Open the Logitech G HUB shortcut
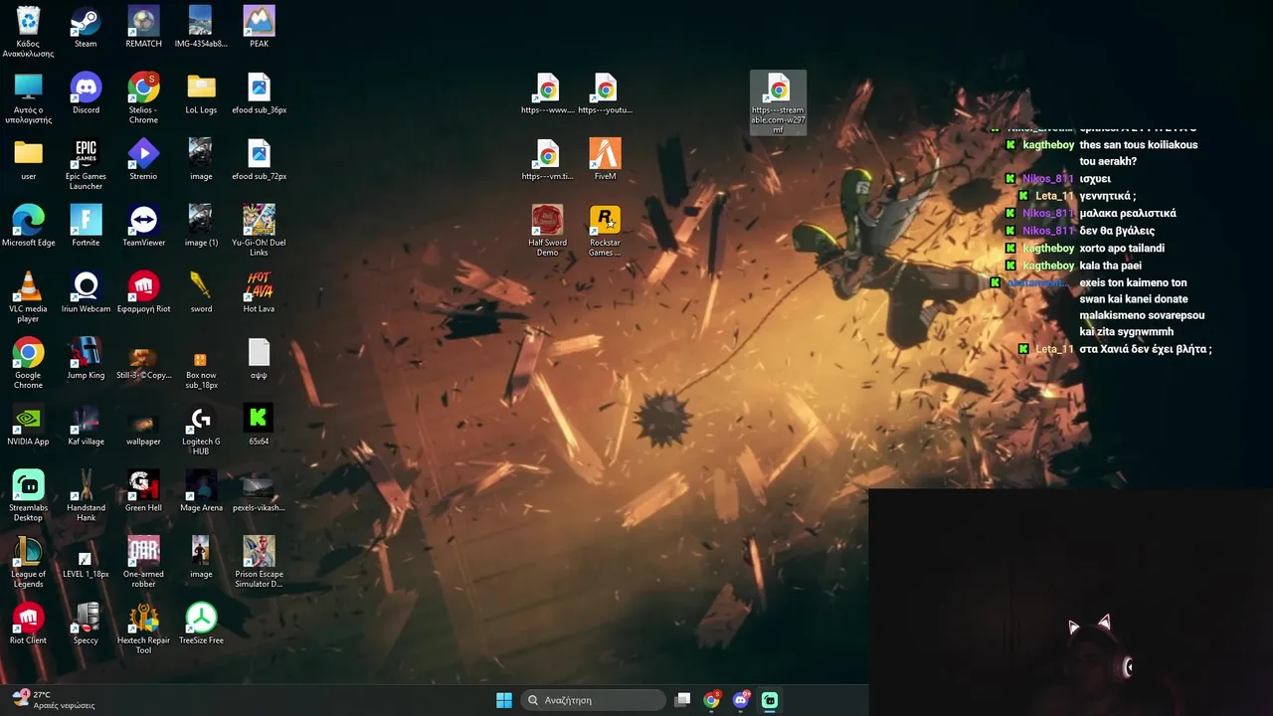1273x716 pixels. [201, 430]
